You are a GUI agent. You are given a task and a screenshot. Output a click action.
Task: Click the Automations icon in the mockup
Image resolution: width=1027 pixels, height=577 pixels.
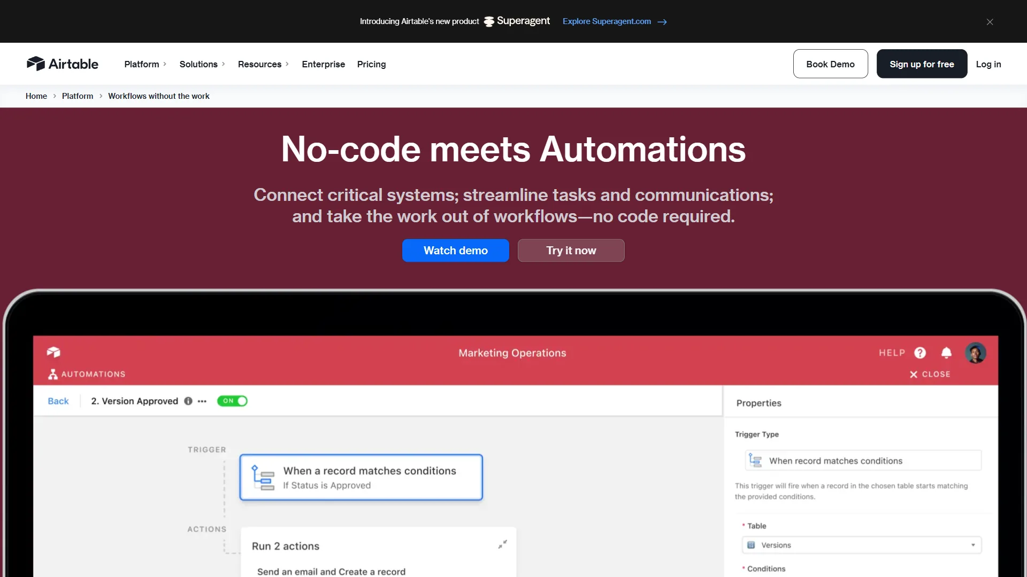coord(53,375)
